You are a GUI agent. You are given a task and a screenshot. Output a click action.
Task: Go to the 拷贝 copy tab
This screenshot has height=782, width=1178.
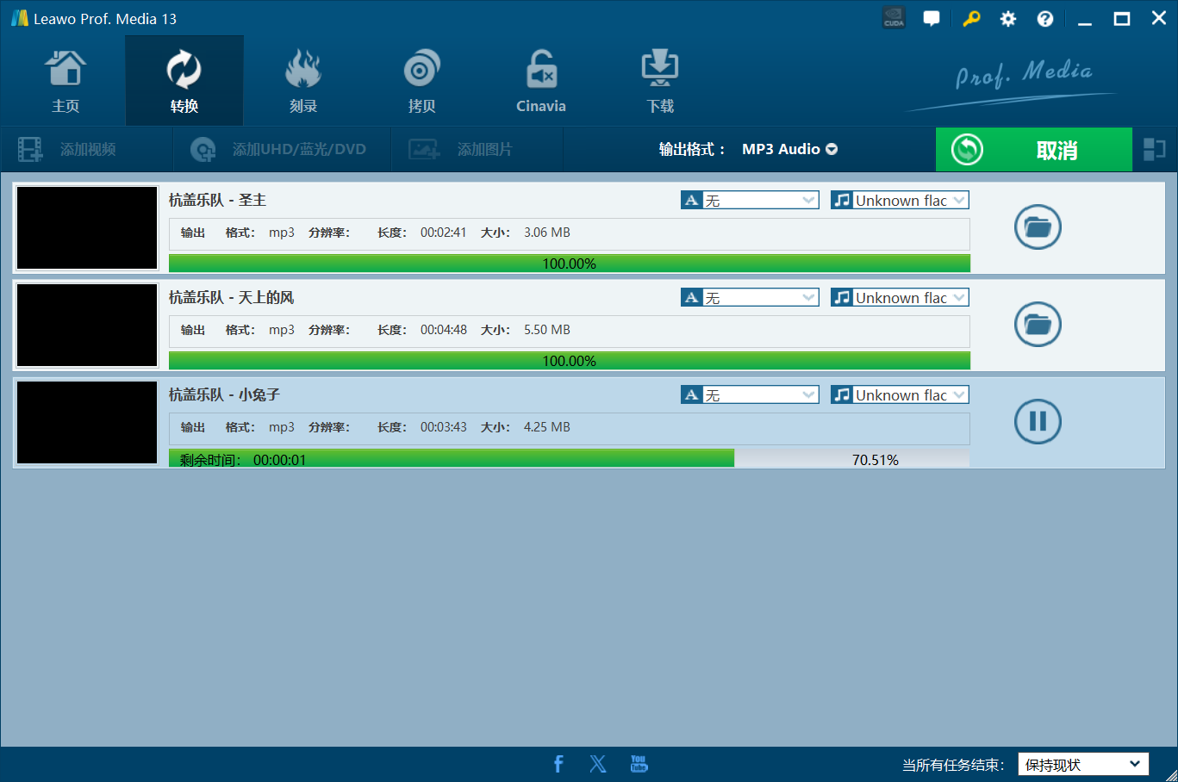coord(422,81)
